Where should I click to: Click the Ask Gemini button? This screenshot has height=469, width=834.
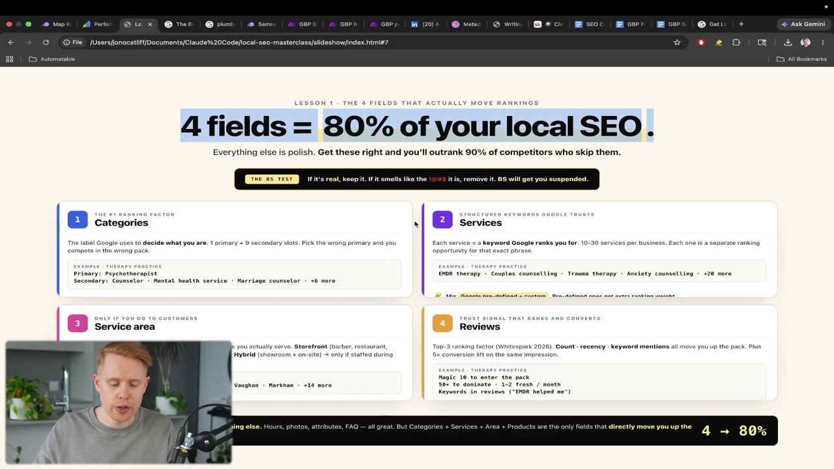pos(803,24)
